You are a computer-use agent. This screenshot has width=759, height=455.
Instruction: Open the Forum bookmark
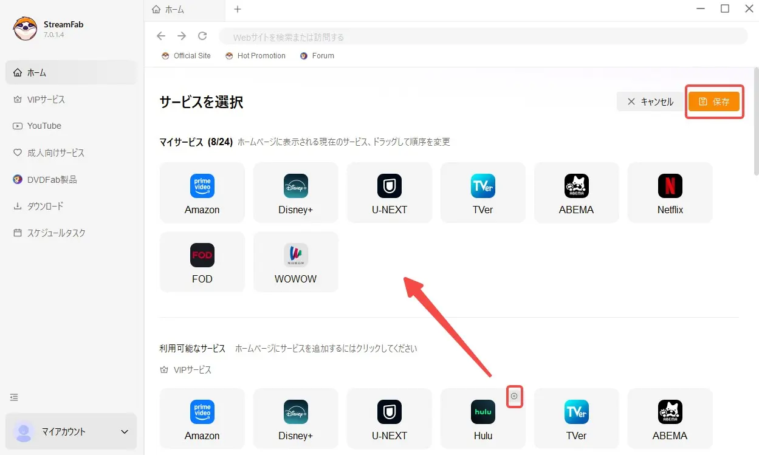coord(317,56)
